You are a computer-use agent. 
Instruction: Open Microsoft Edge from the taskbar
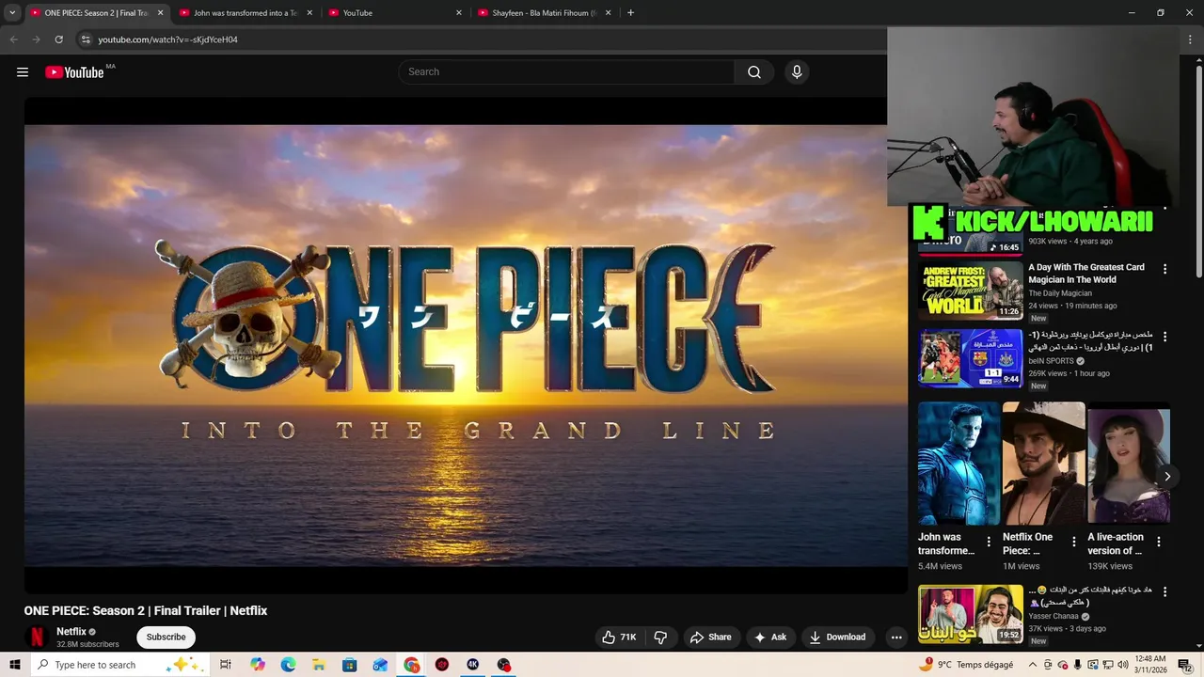288,665
